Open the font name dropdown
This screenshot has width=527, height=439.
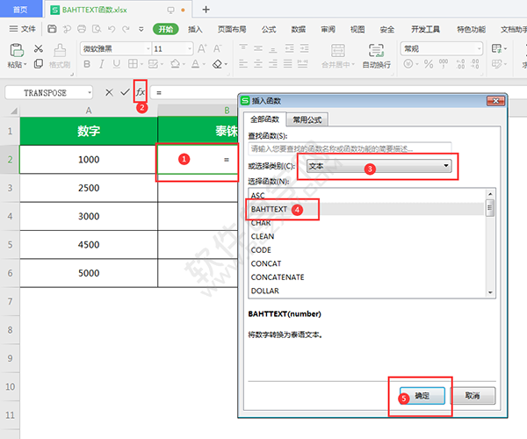tap(148, 48)
